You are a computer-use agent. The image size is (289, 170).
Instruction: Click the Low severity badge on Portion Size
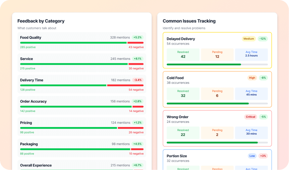point(252,156)
